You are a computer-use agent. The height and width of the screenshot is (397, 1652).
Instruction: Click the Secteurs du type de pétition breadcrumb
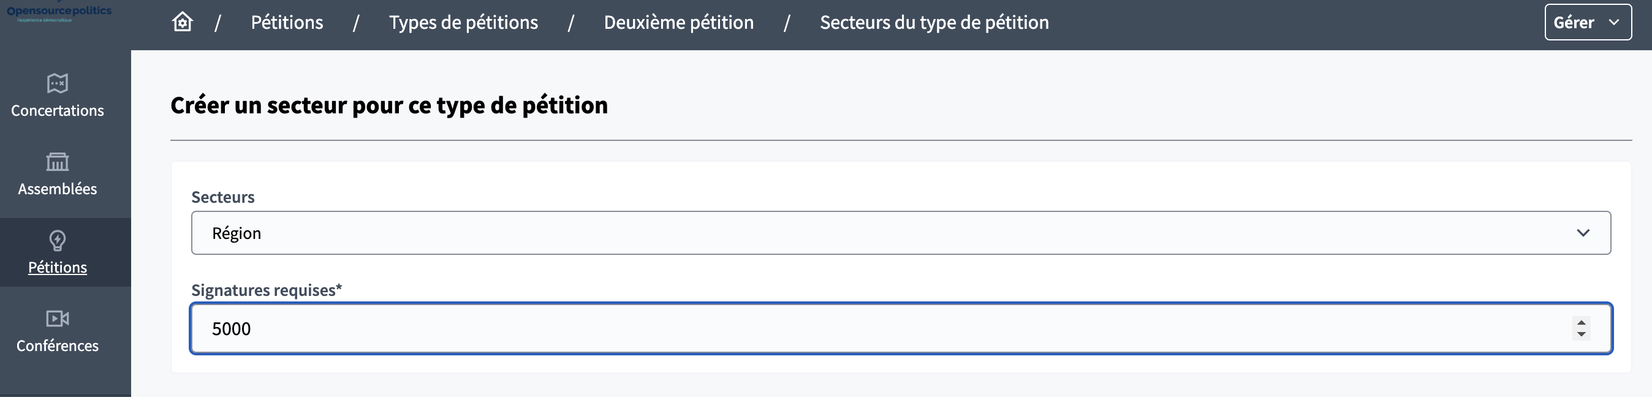(934, 23)
